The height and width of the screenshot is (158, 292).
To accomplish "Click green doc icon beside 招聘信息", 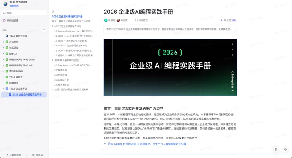I will (7, 83).
